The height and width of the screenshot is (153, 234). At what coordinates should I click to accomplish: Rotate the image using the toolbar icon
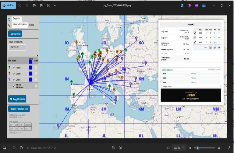(x=20, y=5)
